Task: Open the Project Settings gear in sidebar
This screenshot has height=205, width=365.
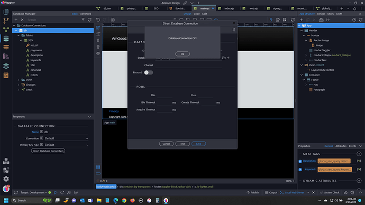Action: (x=6, y=179)
